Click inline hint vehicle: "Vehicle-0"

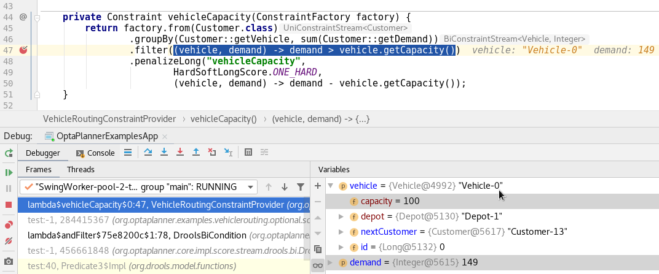point(527,50)
